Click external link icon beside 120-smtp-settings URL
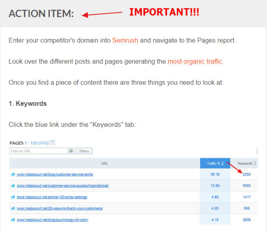The width and height of the screenshot is (267, 232). pyautogui.click(x=13, y=197)
